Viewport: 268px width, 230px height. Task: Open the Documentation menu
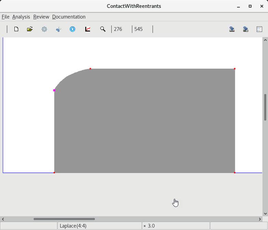(69, 17)
